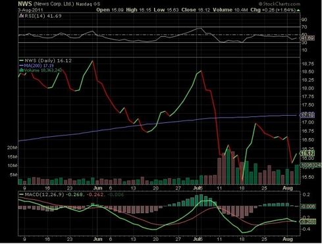Click the green NWS (Daily) legend line marker

click(x=21, y=61)
